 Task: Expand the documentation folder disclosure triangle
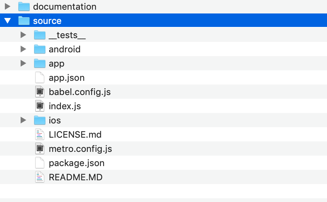pyautogui.click(x=7, y=6)
